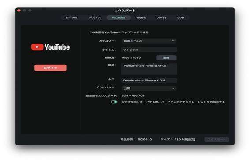250x160 pixels.
Task: Click the 00:00:10 duration value
Action: [x=145, y=139]
